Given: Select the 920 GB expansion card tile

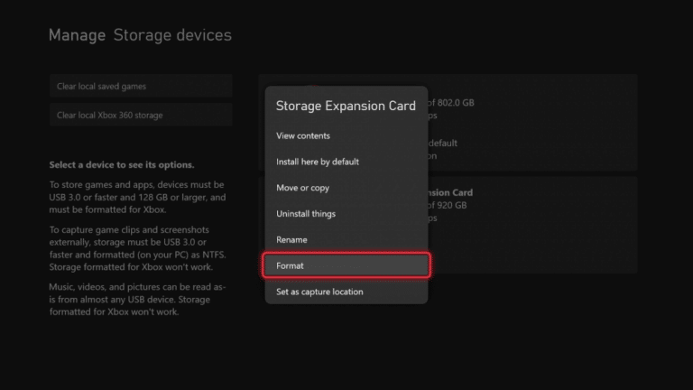Looking at the screenshot, I should [x=532, y=225].
